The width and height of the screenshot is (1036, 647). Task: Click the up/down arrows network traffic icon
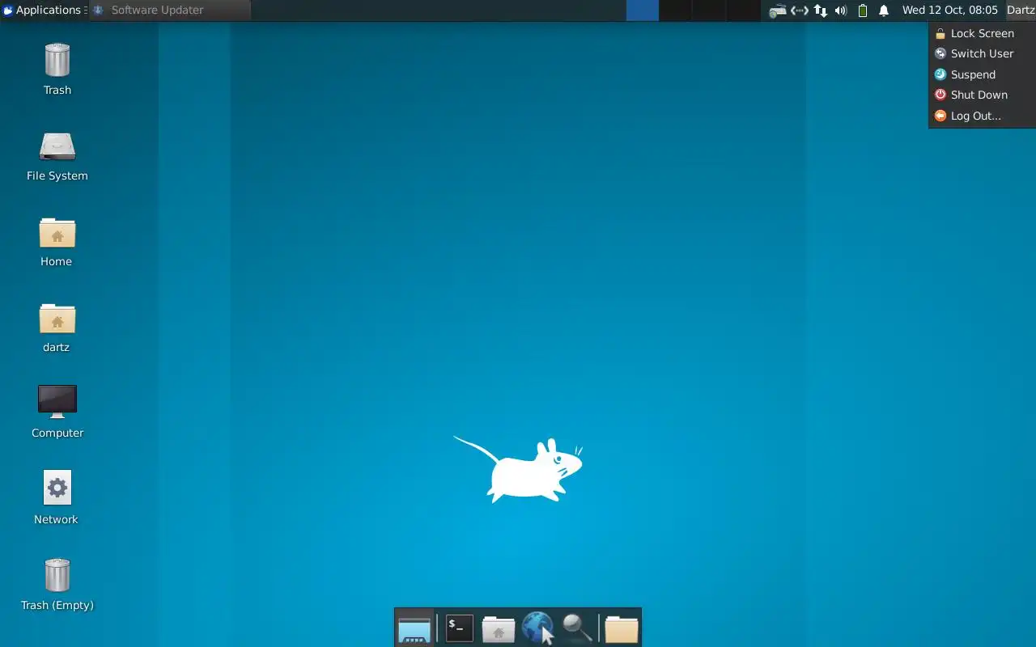(821, 11)
